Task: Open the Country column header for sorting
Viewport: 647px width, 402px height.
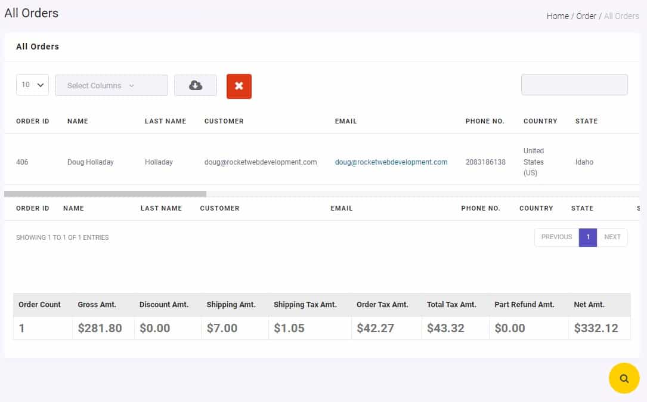Action: pyautogui.click(x=540, y=121)
